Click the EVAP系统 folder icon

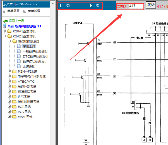[14, 117]
